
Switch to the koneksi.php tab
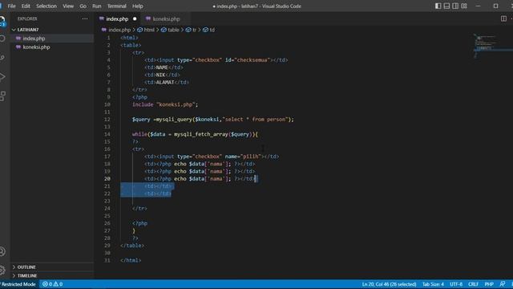[166, 18]
